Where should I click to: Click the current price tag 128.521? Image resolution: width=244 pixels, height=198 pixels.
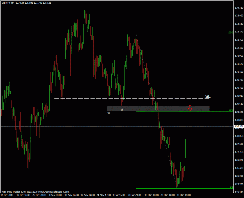pyautogui.click(x=239, y=126)
